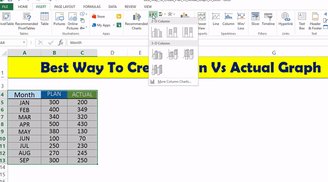Cancel formula entry with X button
Image resolution: width=328 pixels, height=182 pixels.
point(41,43)
